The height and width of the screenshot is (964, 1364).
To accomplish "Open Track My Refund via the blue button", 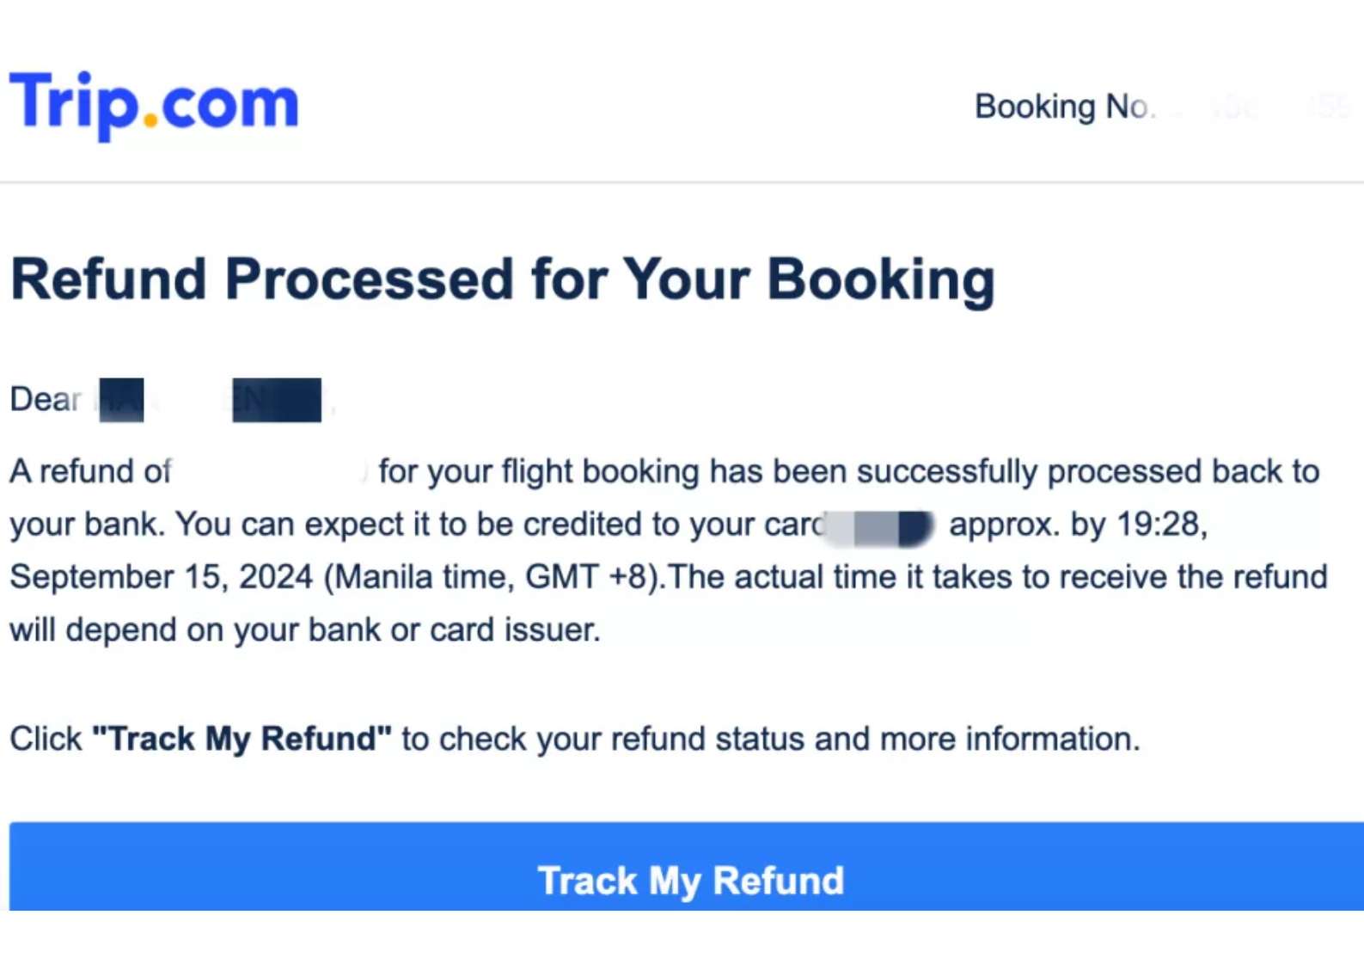I will 682,879.
